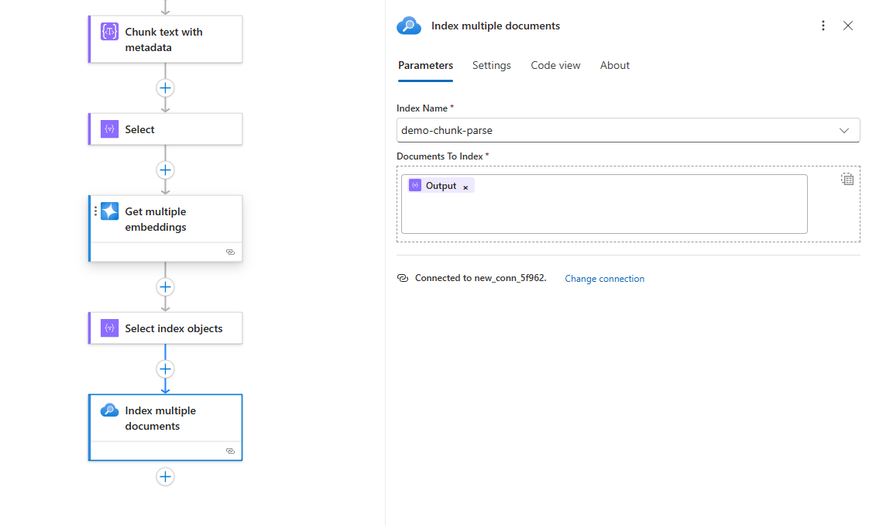This screenshot has width=869, height=525.
Task: Click the connection link icon on Get multiple embeddings
Action: click(230, 252)
